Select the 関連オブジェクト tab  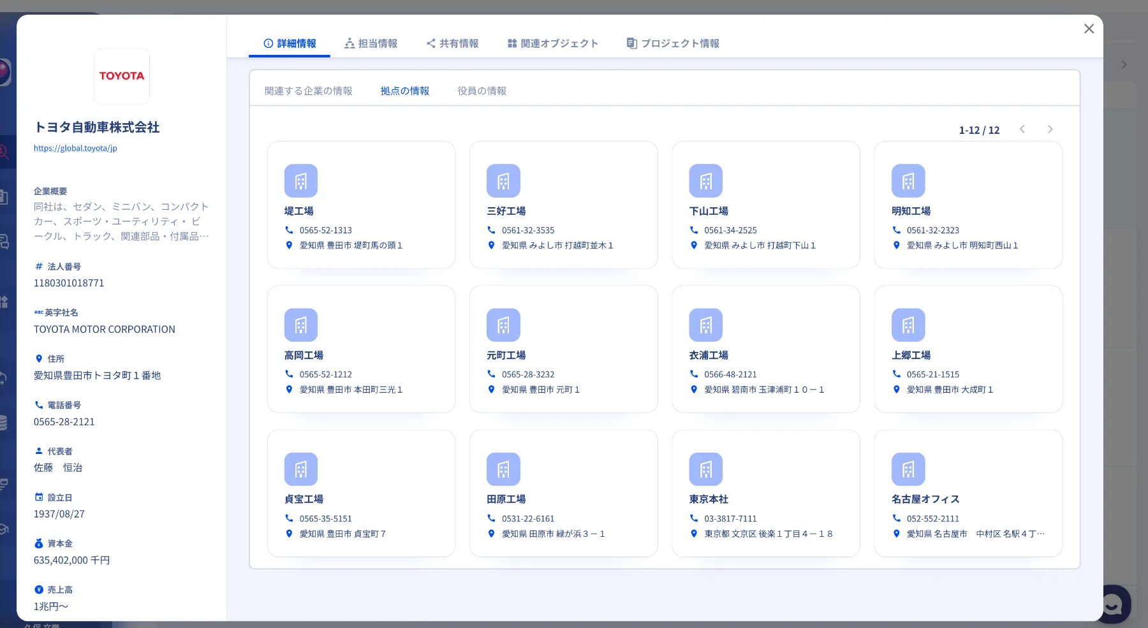point(553,43)
